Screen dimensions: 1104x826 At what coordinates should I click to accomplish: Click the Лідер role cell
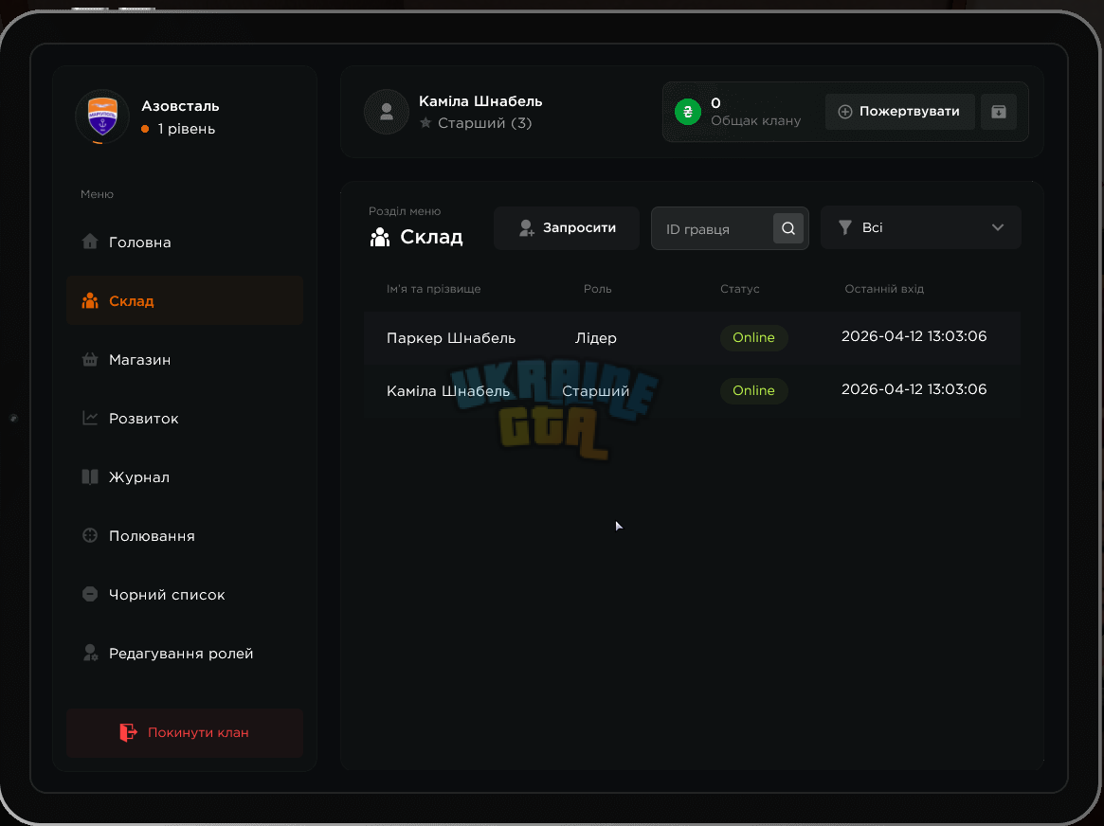click(x=596, y=338)
